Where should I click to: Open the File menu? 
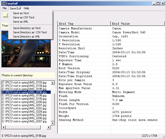point(4,8)
